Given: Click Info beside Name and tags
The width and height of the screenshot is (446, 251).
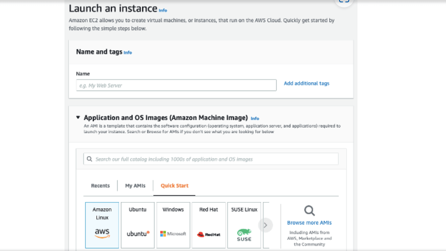Looking at the screenshot, I should point(128,52).
